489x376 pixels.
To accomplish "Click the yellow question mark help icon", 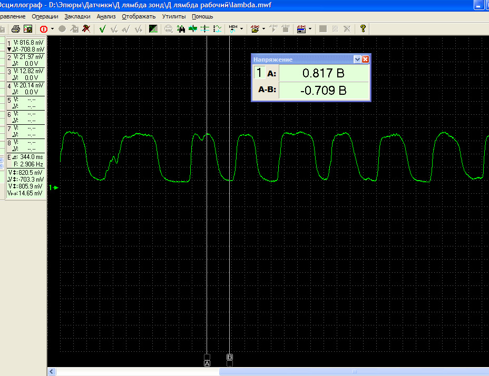I will click(x=363, y=29).
